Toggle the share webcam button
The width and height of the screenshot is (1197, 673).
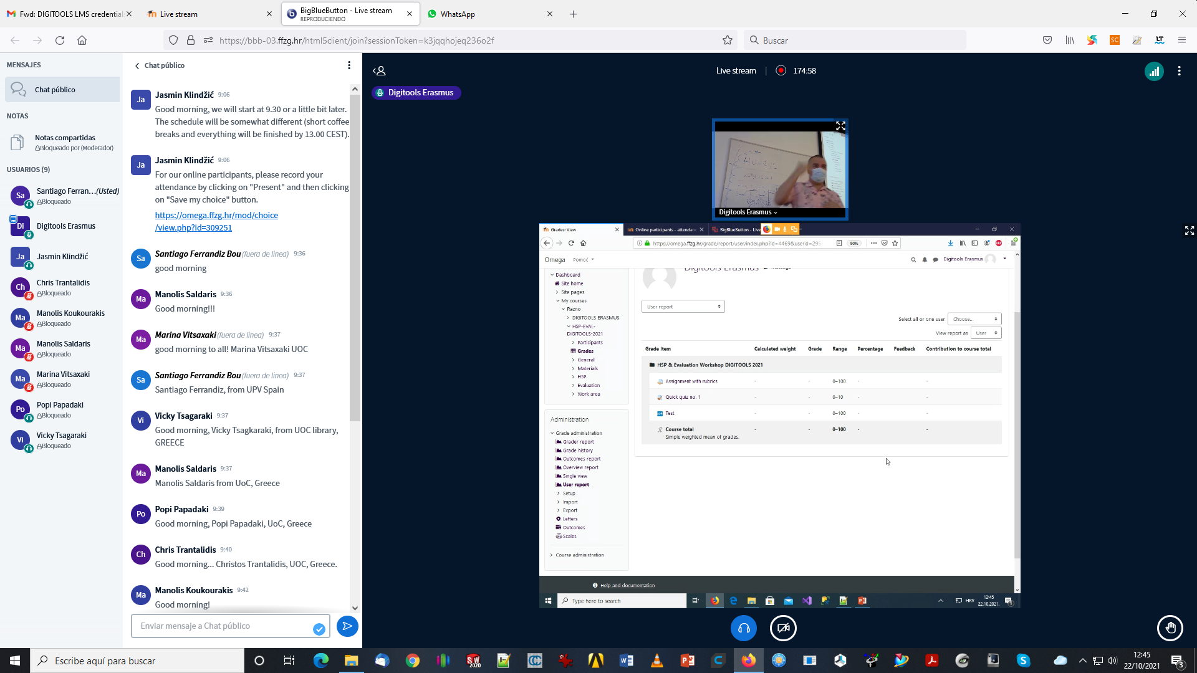click(783, 628)
